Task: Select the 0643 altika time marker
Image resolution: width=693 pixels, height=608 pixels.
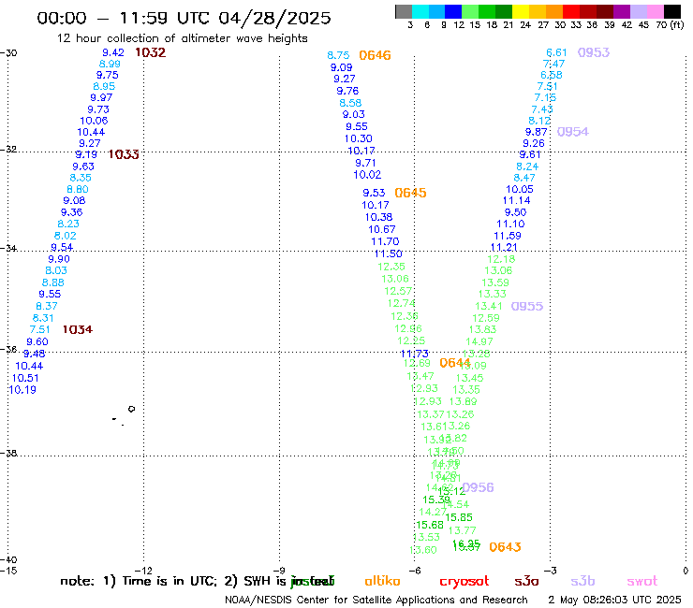Action: 505,547
